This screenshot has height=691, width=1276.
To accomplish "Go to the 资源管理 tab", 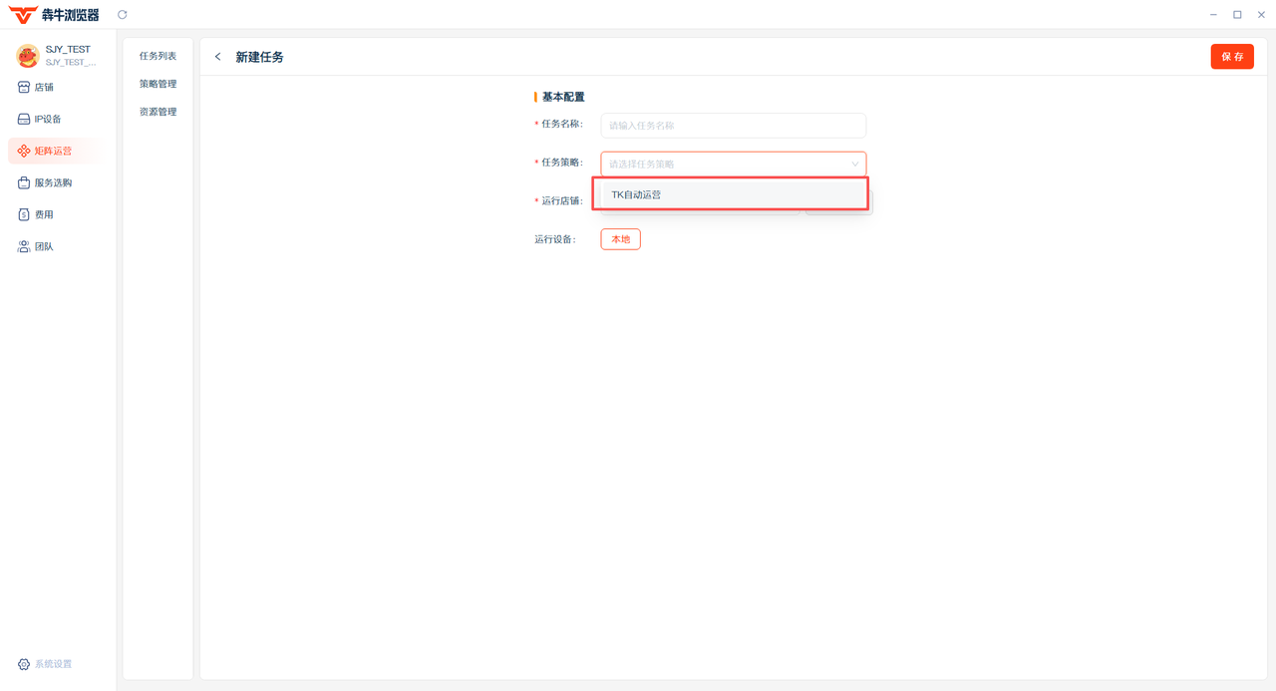I will 158,112.
